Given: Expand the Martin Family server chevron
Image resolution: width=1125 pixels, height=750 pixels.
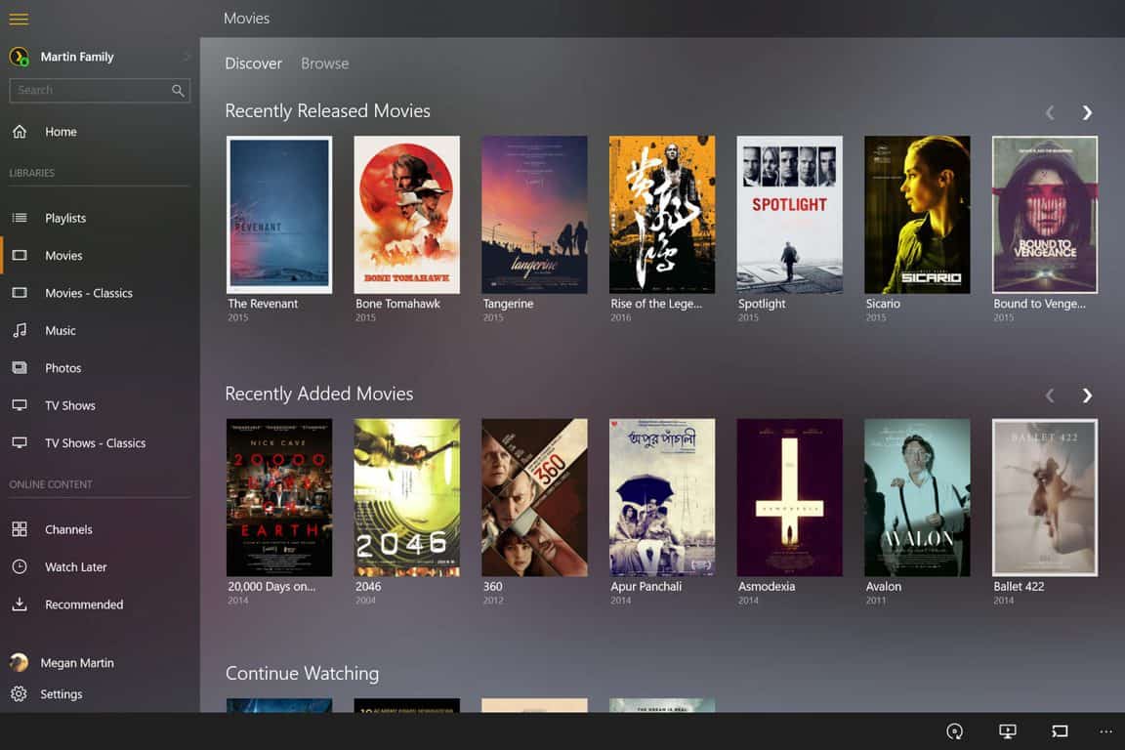Looking at the screenshot, I should [x=186, y=57].
